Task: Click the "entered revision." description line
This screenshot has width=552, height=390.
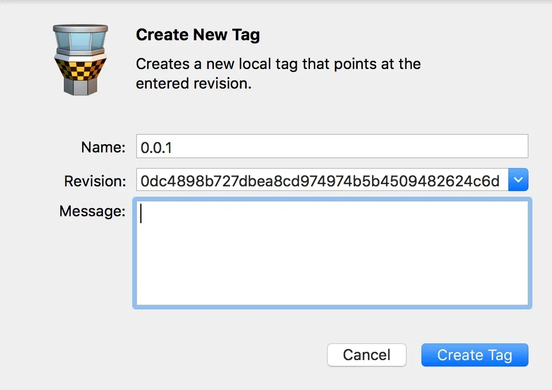Action: 194,83
